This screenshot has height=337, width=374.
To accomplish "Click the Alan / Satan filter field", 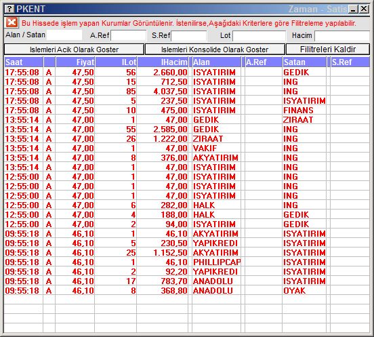I will [64, 35].
